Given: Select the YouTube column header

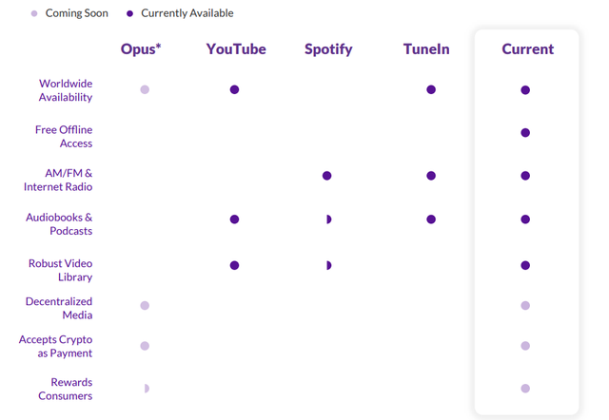Looking at the screenshot, I should (x=236, y=49).
